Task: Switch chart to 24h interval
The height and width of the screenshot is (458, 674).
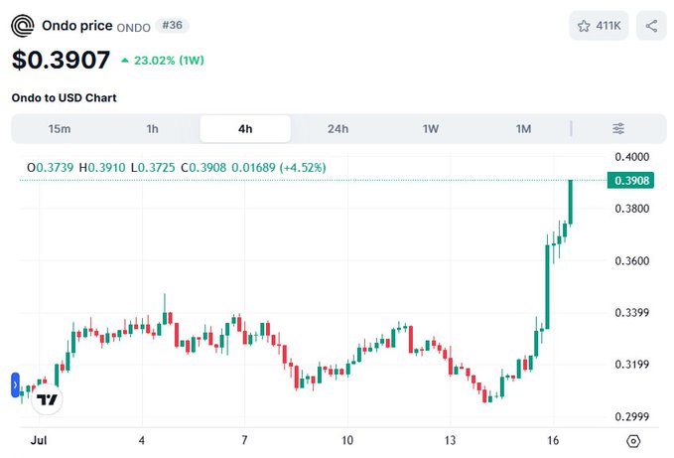Action: (x=337, y=128)
